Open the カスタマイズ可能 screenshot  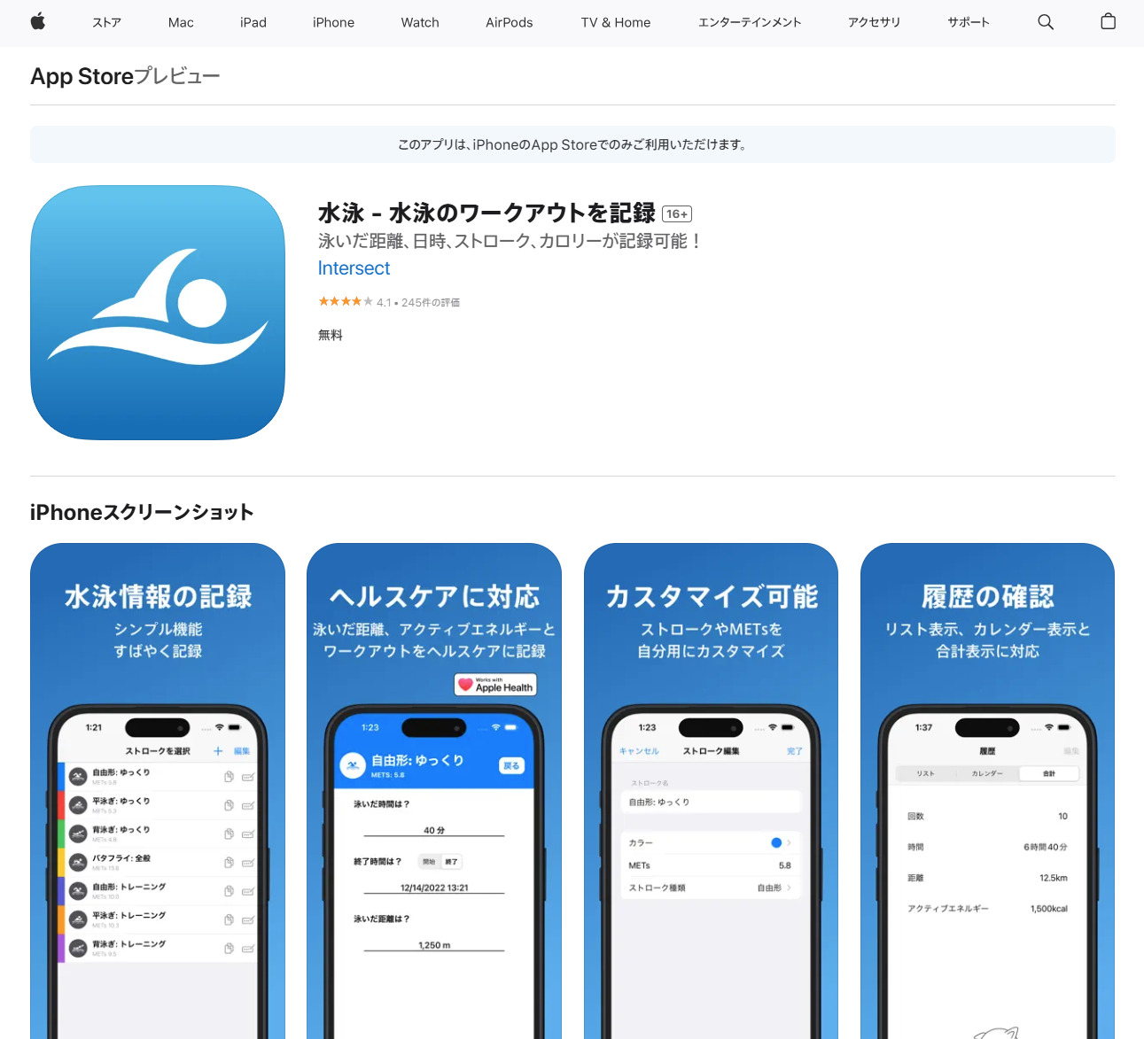(711, 791)
